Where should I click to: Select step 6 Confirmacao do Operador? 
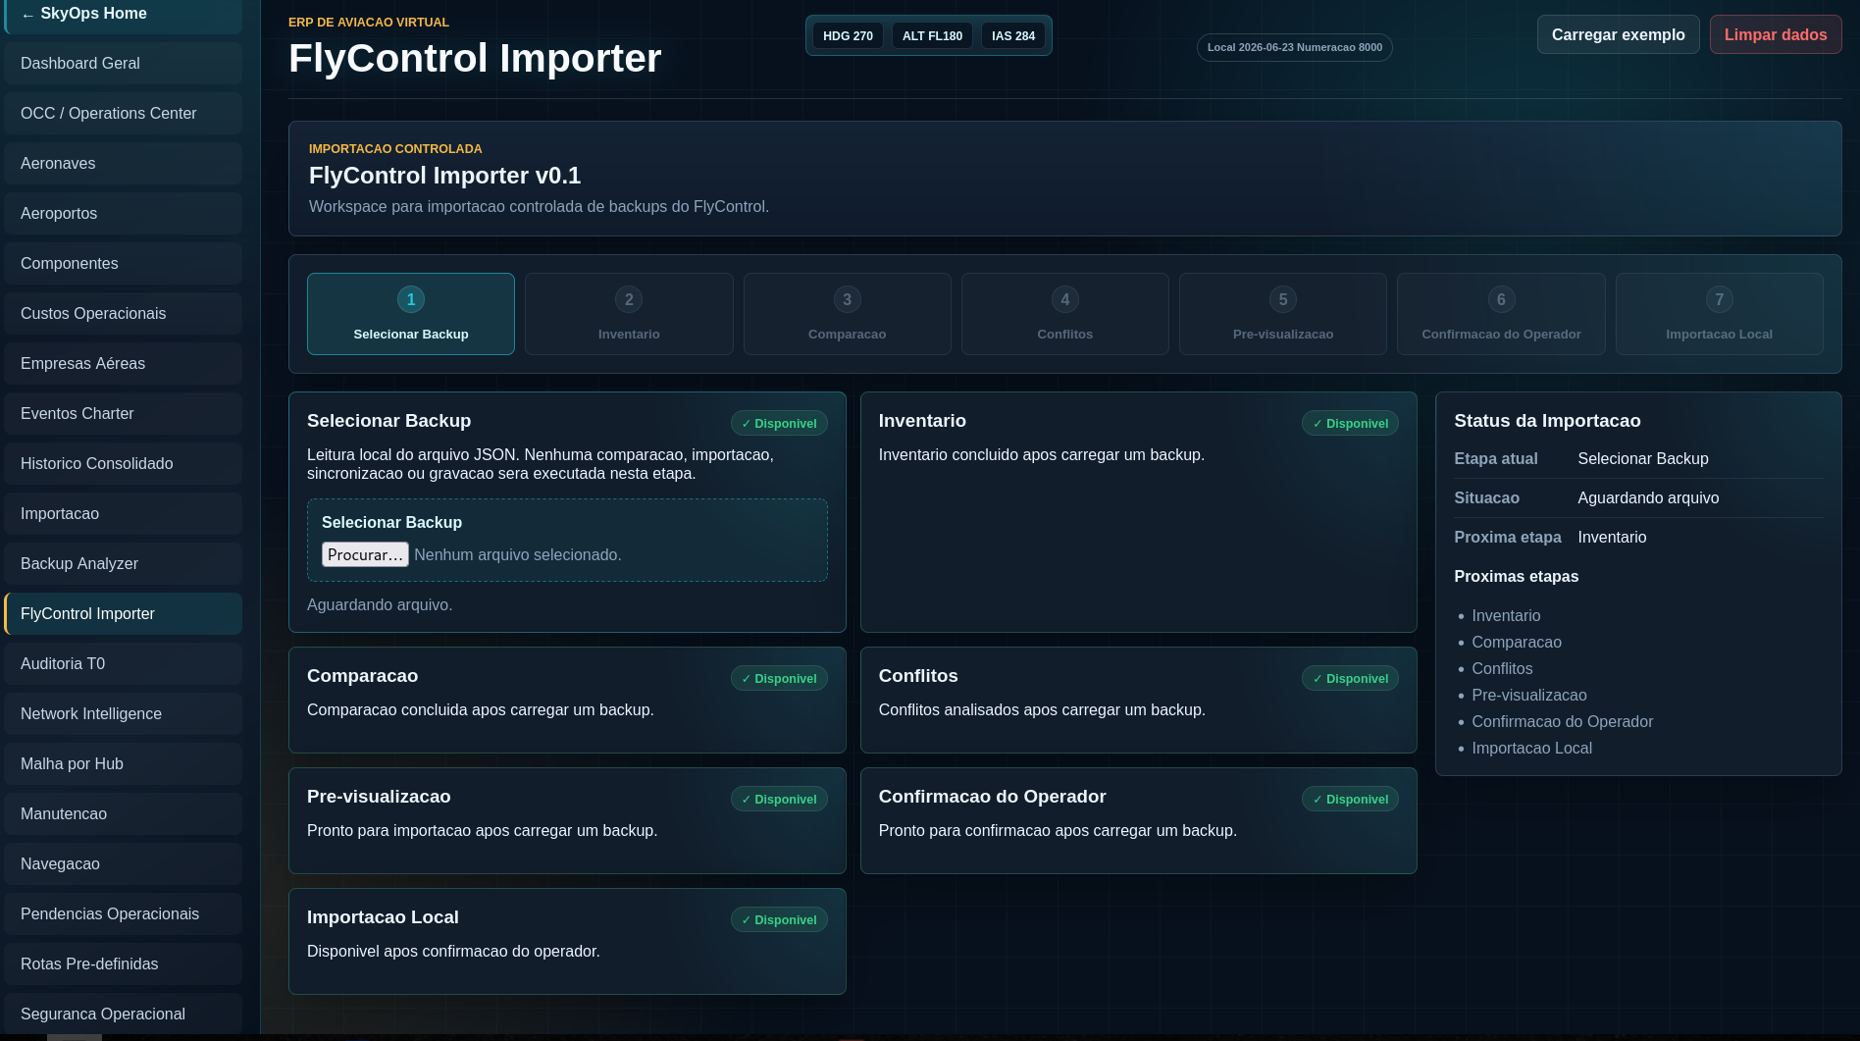pyautogui.click(x=1501, y=314)
